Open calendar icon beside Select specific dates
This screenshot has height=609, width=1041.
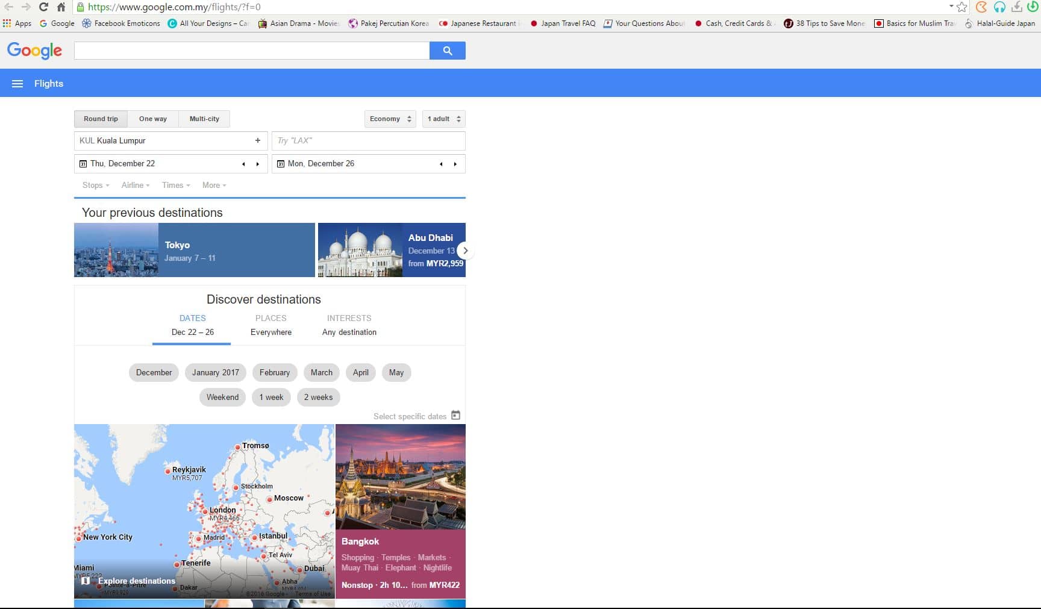pyautogui.click(x=456, y=415)
